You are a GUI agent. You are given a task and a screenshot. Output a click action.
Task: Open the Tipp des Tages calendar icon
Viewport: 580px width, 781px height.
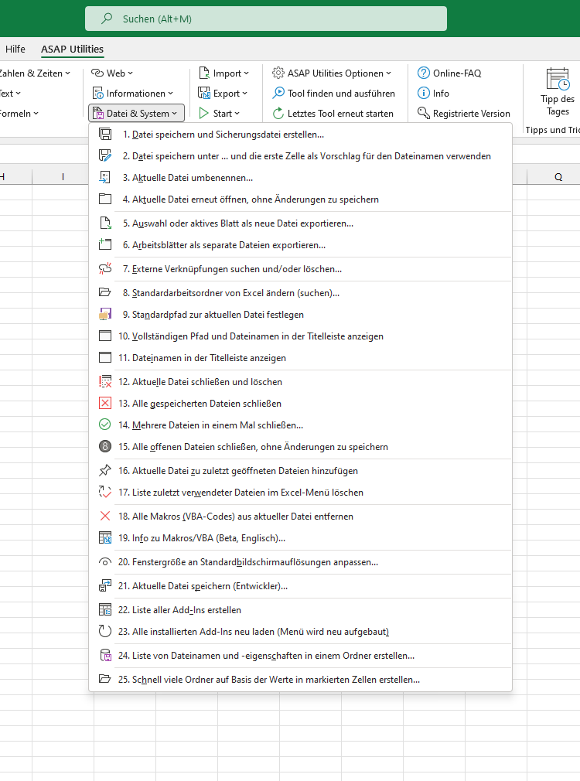pos(558,79)
